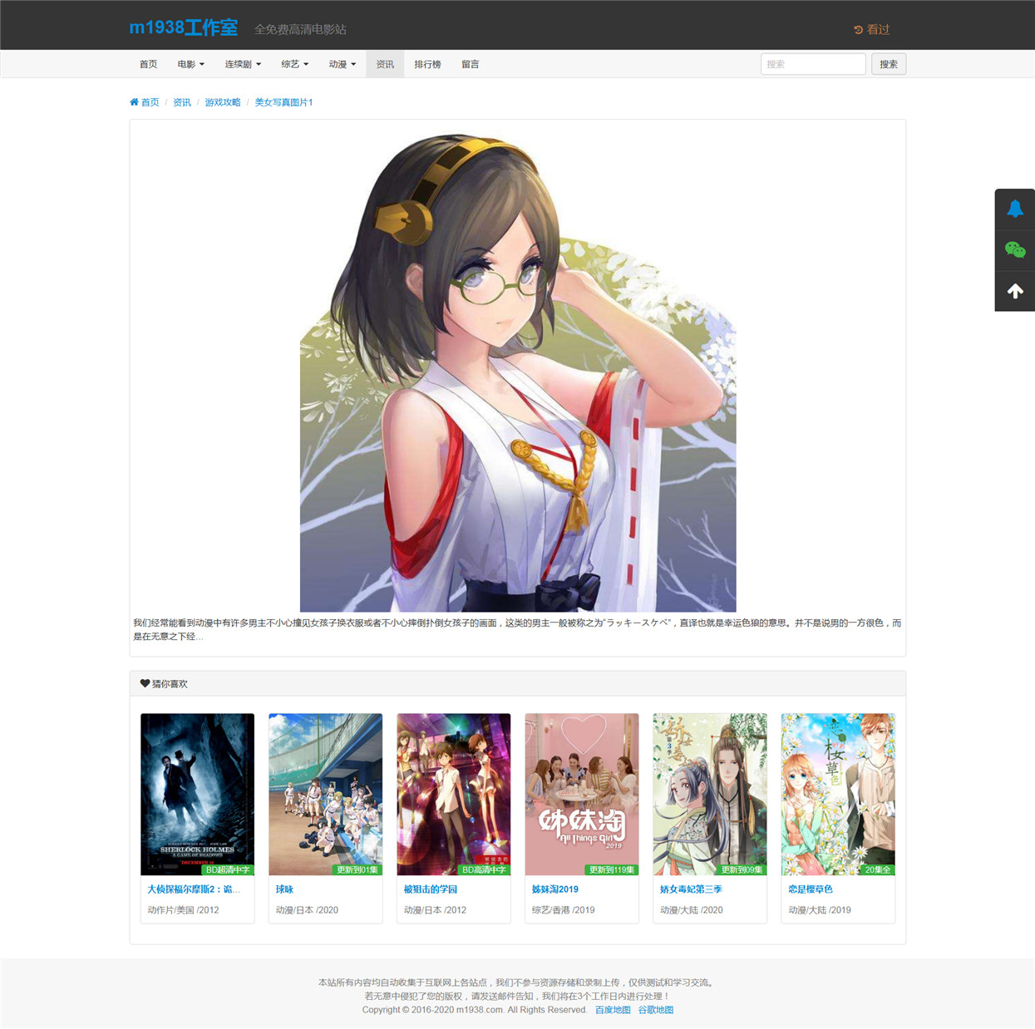Image resolution: width=1035 pixels, height=1029 pixels.
Task: Open the 看过 history icon
Action: click(x=858, y=30)
